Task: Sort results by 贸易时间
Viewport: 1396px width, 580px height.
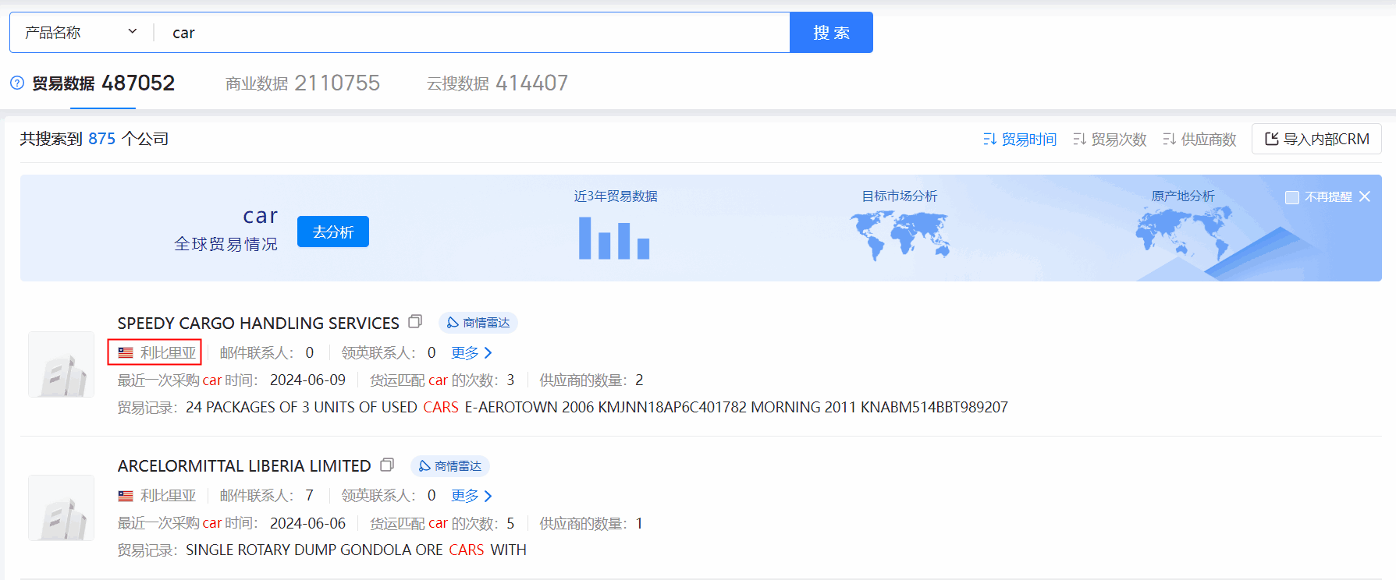Action: tap(1020, 140)
